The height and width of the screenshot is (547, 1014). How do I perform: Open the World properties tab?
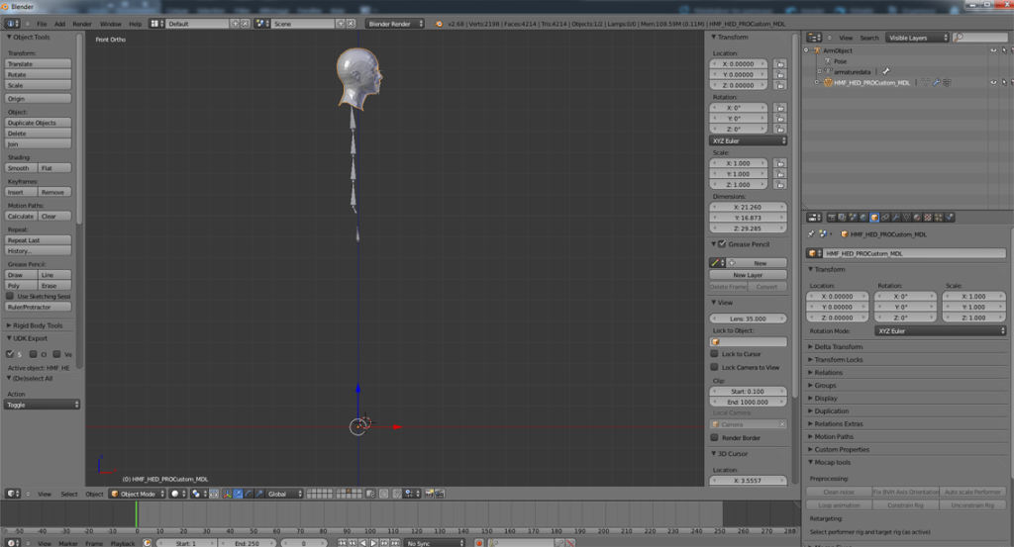pos(863,218)
